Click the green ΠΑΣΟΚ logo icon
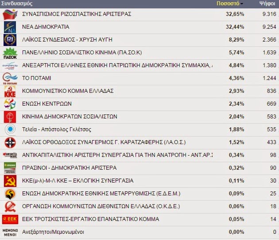279x240 pixels. (x=10, y=53)
